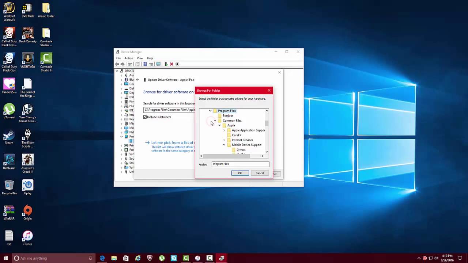This screenshot has height=263, width=468.
Task: Click the red X Uninstall toolbar icon
Action: click(171, 64)
